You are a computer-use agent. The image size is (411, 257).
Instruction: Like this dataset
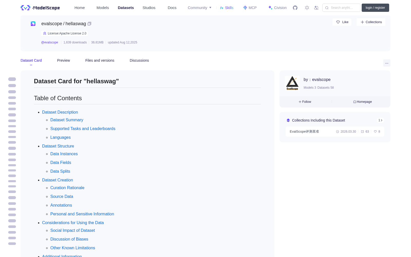pyautogui.click(x=342, y=22)
